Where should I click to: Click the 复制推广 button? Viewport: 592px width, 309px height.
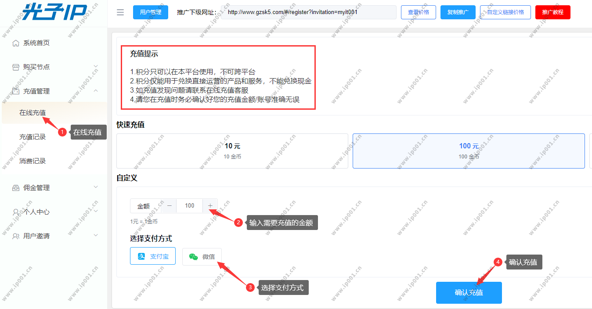click(458, 12)
